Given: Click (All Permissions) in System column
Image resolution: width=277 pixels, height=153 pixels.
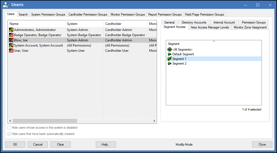Looking at the screenshot, I should click(x=79, y=45).
